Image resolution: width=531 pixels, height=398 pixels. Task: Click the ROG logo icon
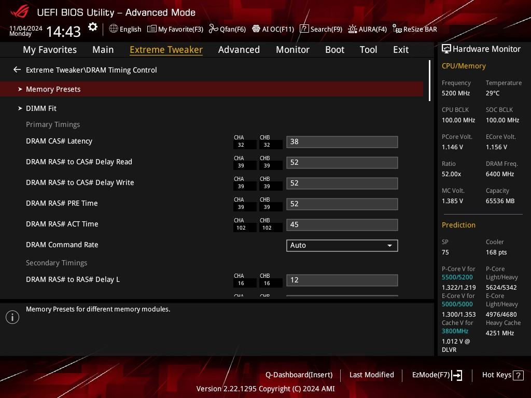coord(20,12)
